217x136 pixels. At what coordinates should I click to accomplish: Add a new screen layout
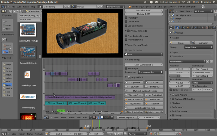tap(65, 7)
